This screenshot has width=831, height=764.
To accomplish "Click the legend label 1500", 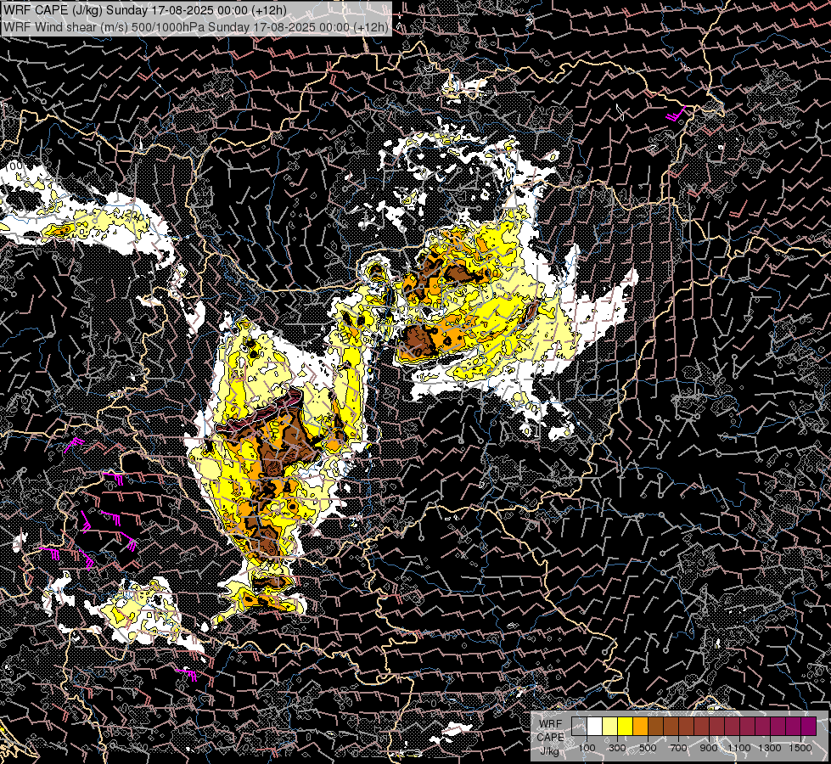I will (800, 748).
